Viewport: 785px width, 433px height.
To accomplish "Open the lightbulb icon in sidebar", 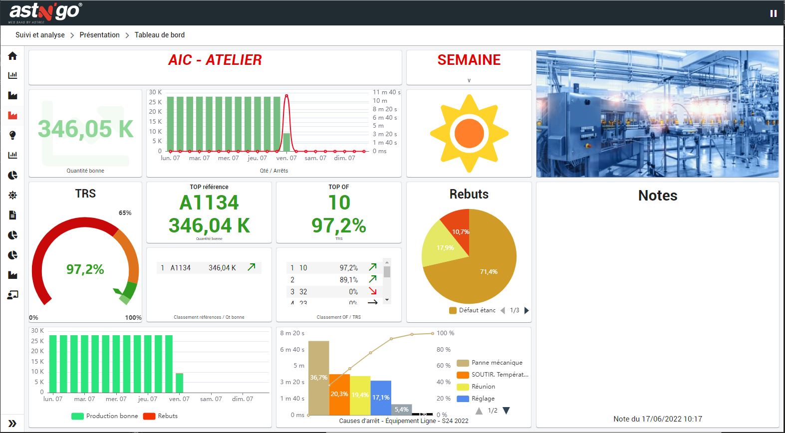I will pos(12,135).
